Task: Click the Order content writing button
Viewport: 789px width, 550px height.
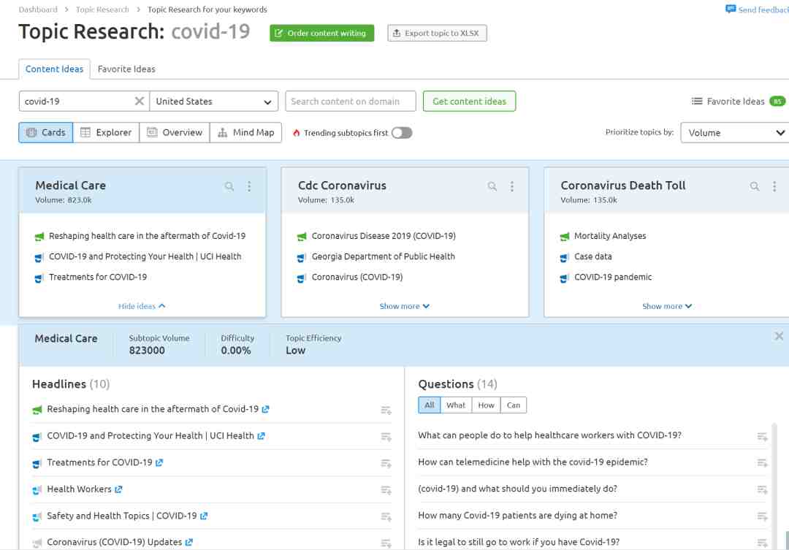Action: [x=322, y=33]
